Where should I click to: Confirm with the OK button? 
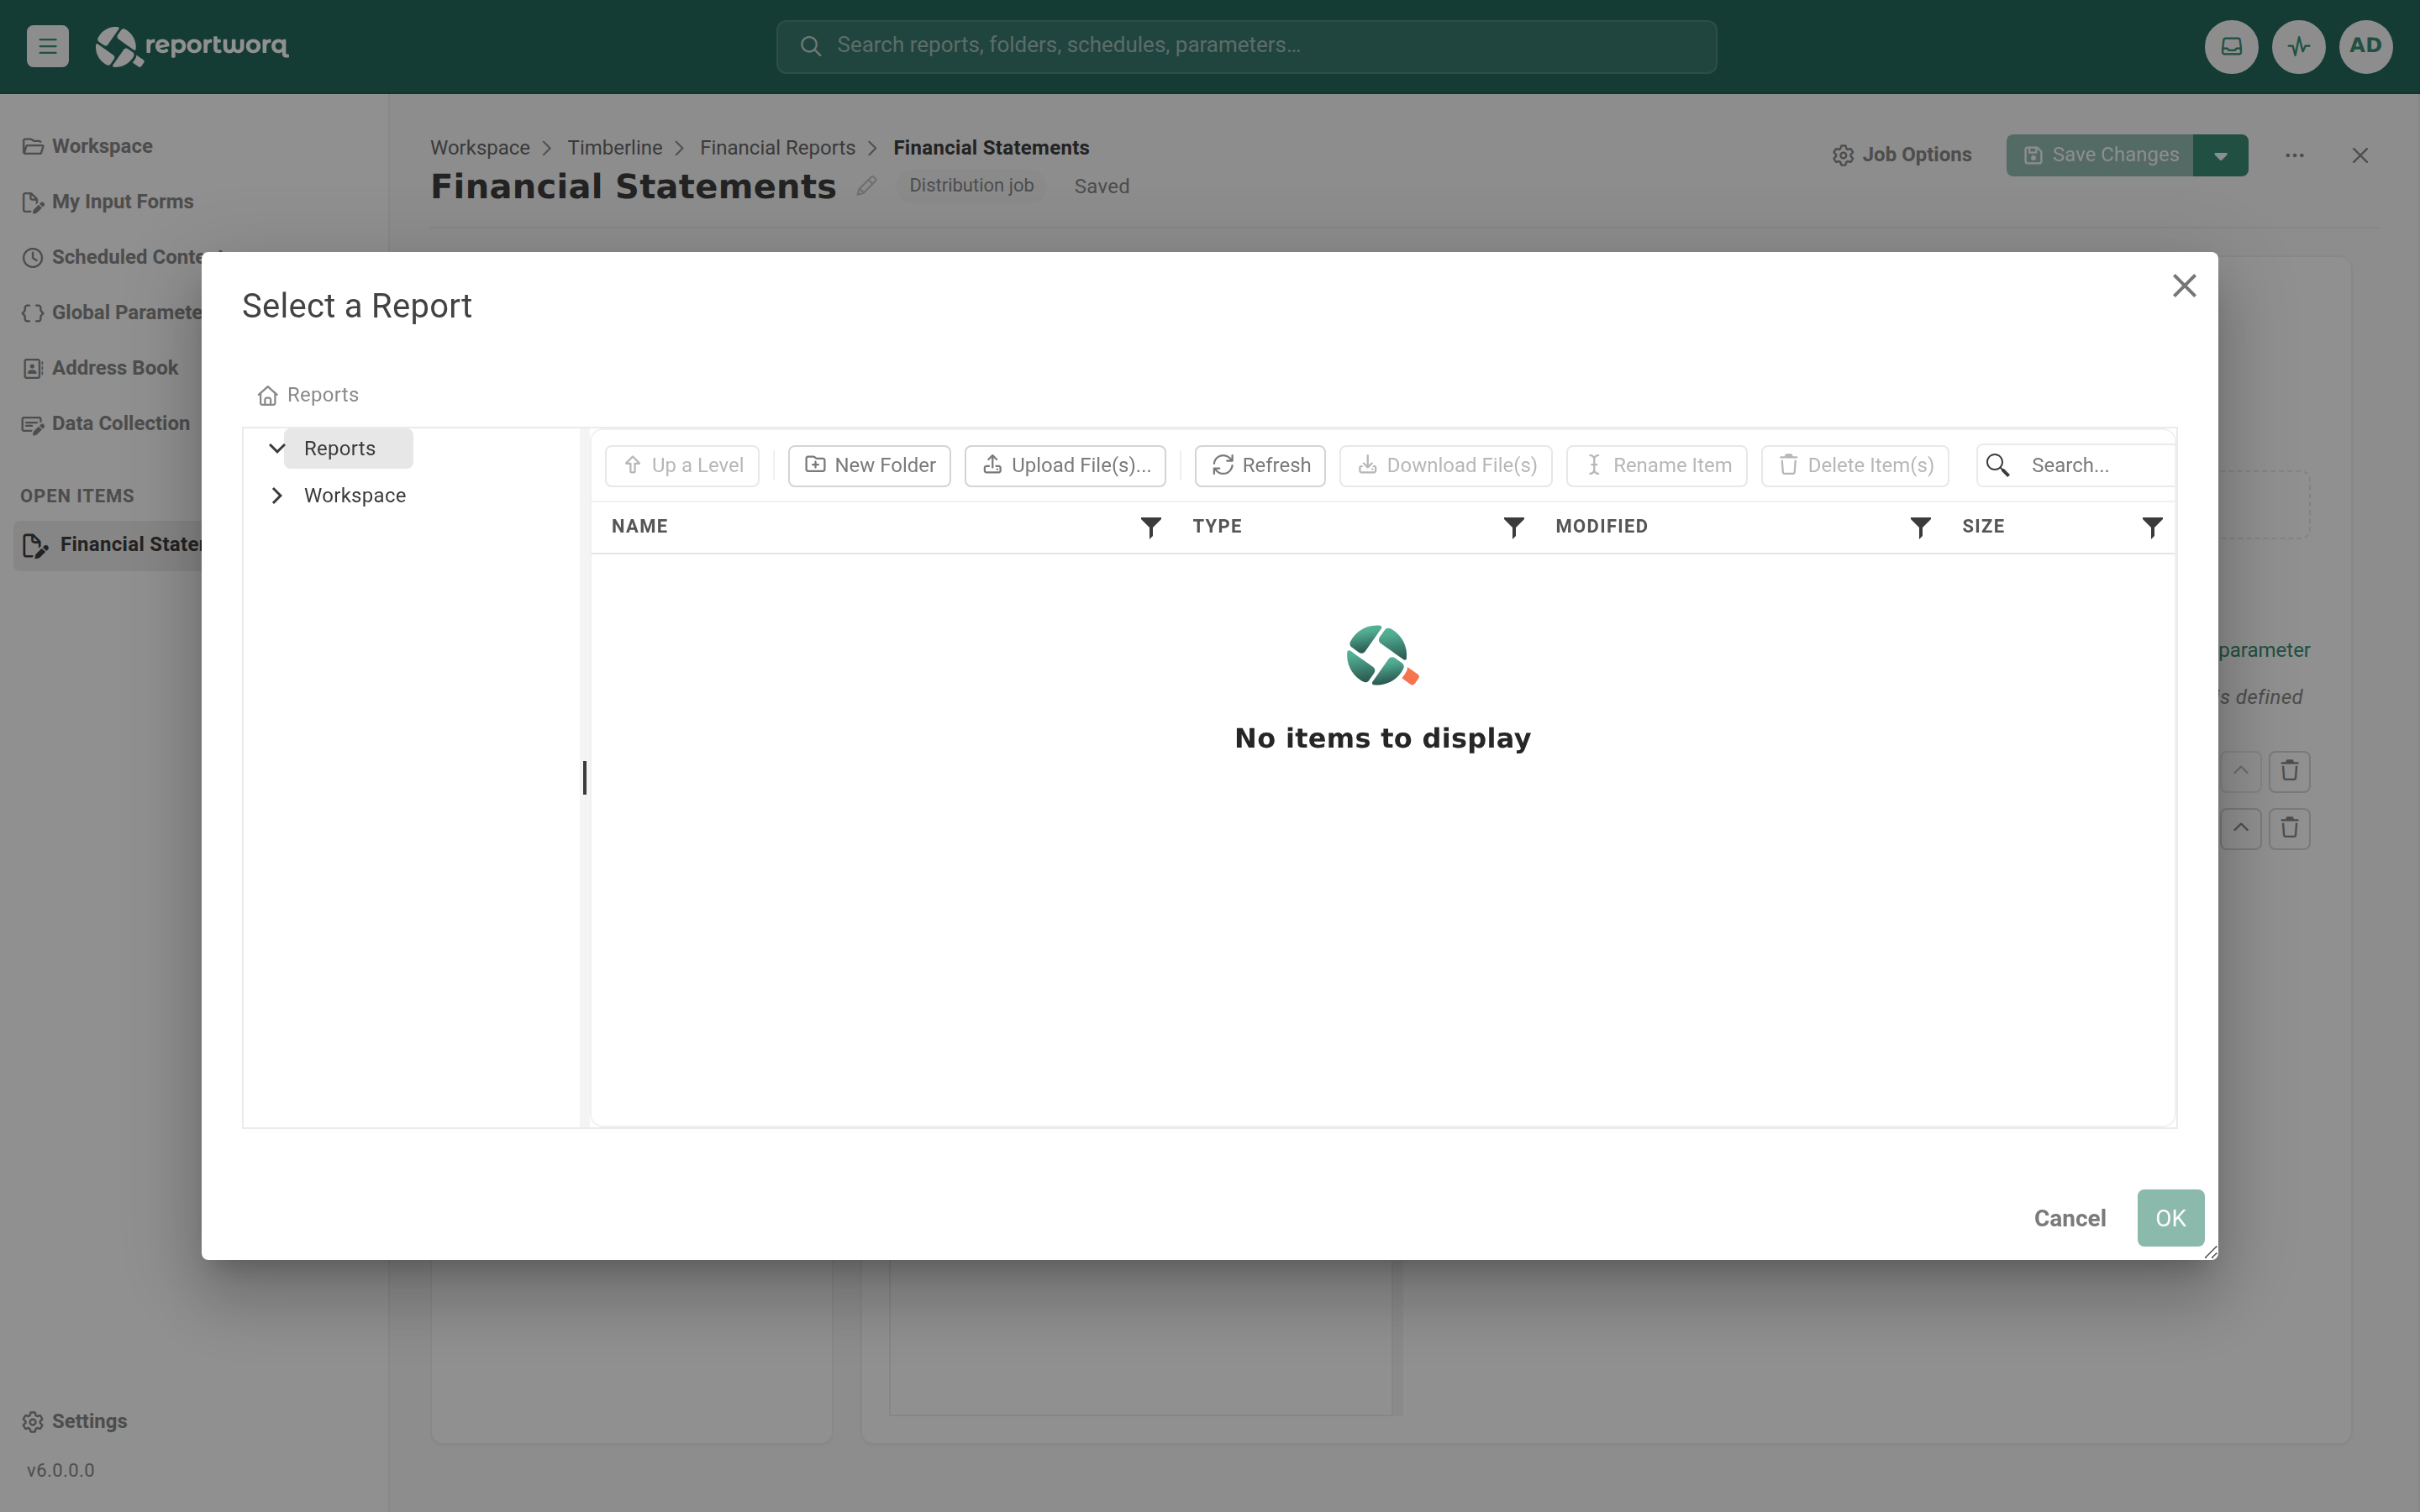2170,1218
